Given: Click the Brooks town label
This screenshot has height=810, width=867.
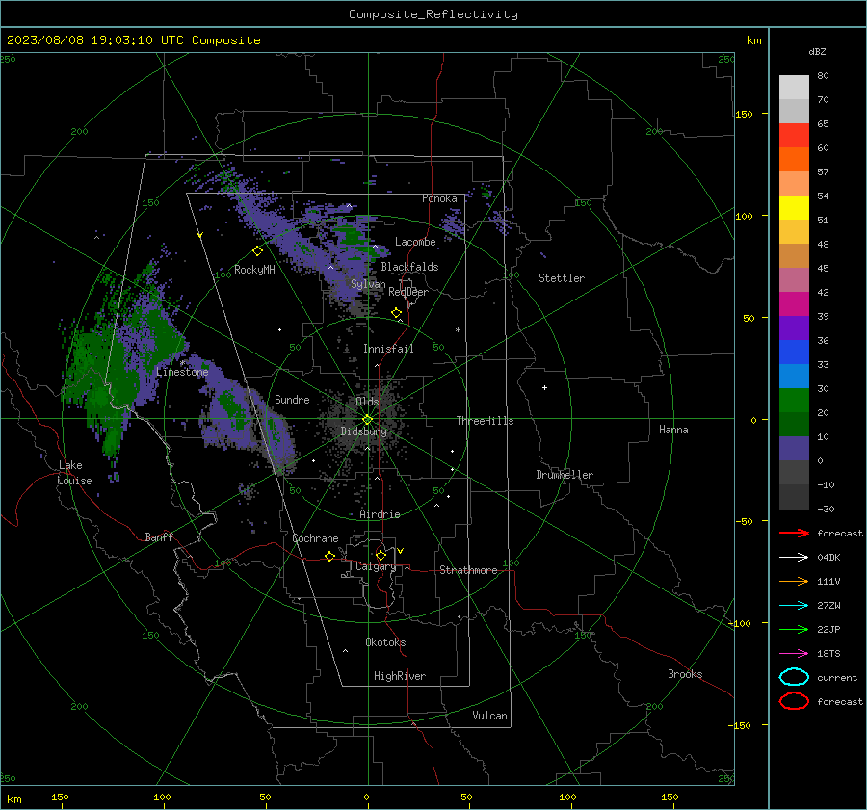Looking at the screenshot, I should [x=685, y=674].
